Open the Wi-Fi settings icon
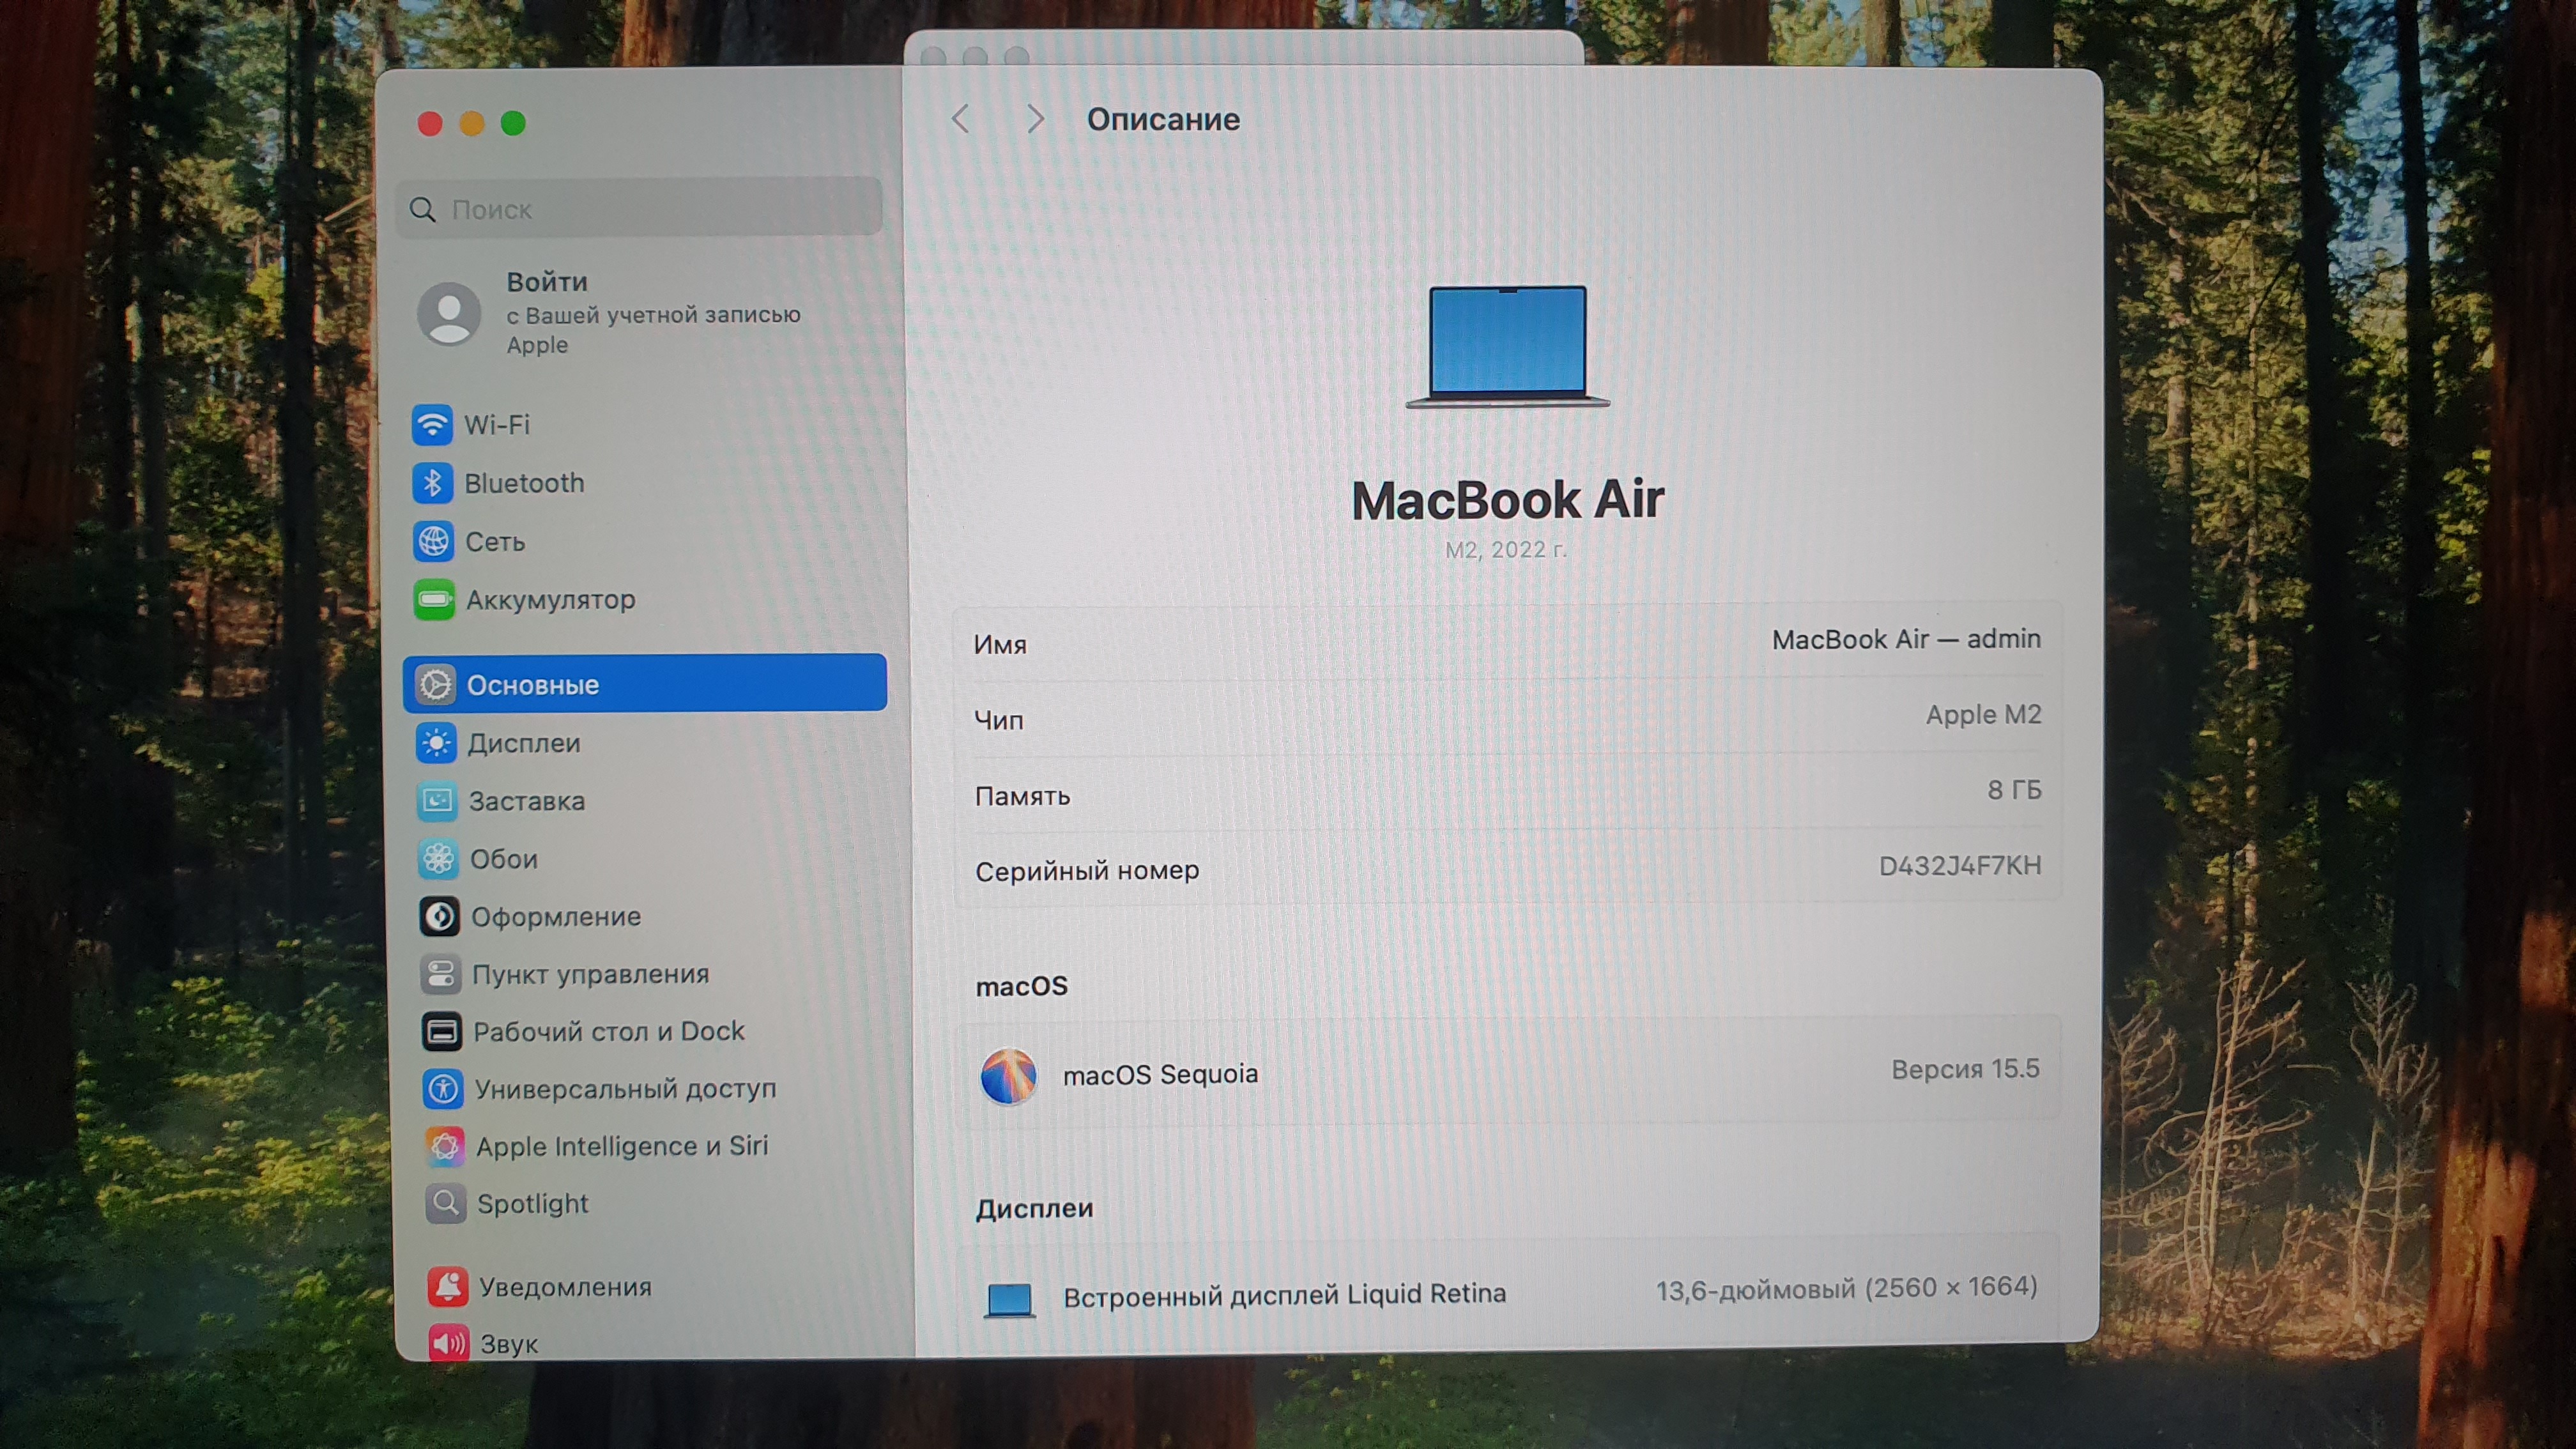 coord(432,425)
